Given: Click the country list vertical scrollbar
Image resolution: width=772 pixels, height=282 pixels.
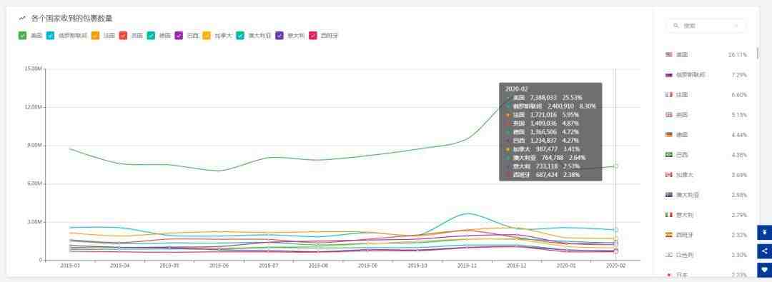Looking at the screenshot, I should [x=757, y=53].
